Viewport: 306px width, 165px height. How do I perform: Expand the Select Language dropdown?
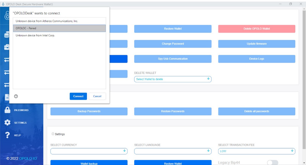pos(172,151)
